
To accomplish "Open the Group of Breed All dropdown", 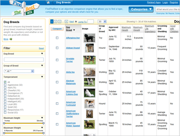I will point(19,71).
